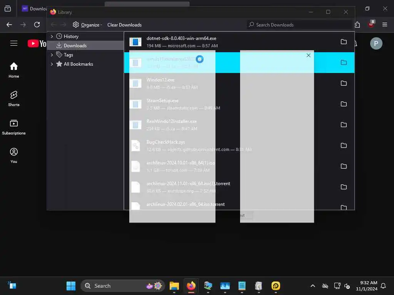
Task: Expand the All Bookmarks tree item
Action: pyautogui.click(x=52, y=64)
